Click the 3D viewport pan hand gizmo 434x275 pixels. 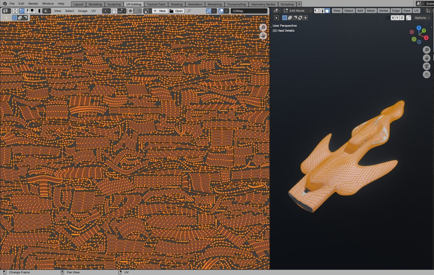click(x=427, y=58)
